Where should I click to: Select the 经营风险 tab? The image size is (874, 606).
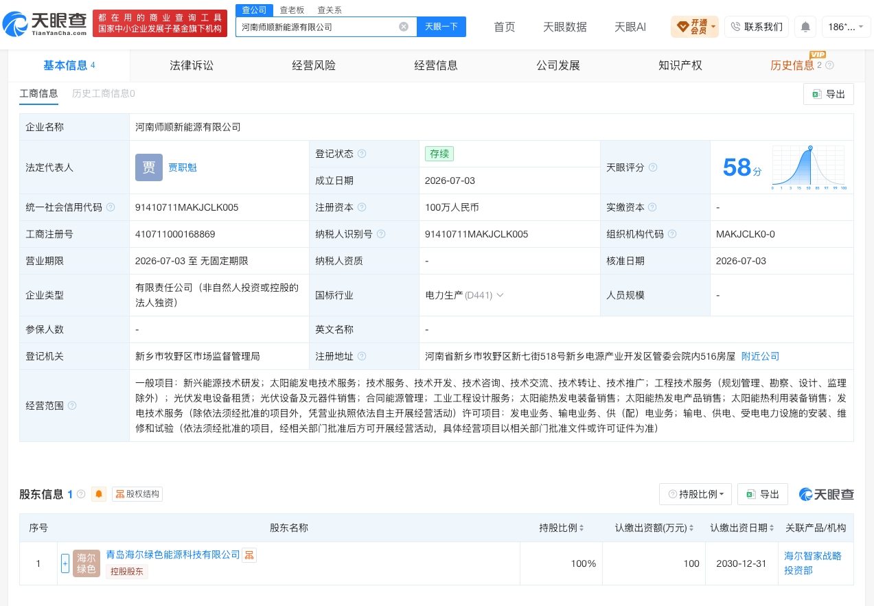(314, 65)
